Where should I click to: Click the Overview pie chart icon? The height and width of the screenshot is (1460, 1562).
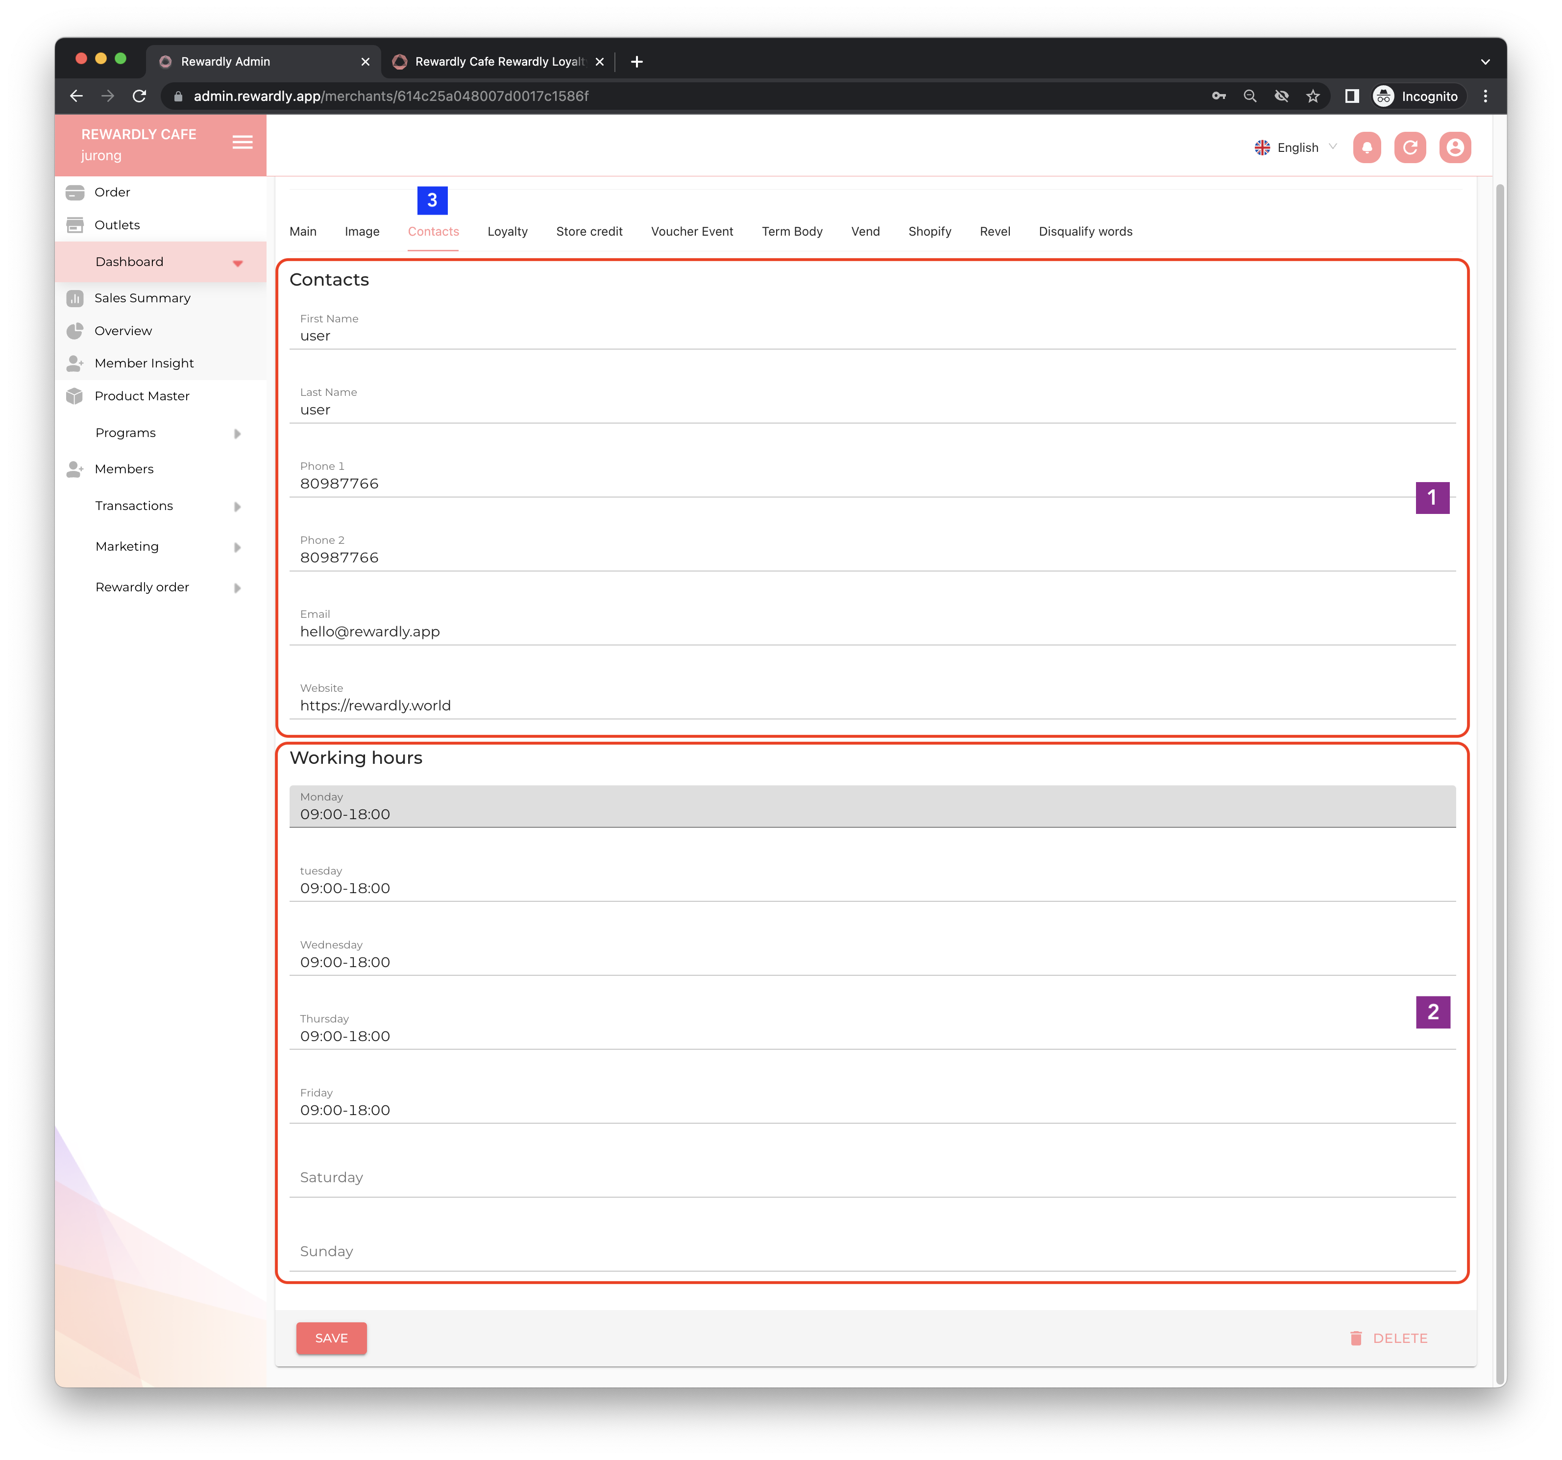click(74, 332)
